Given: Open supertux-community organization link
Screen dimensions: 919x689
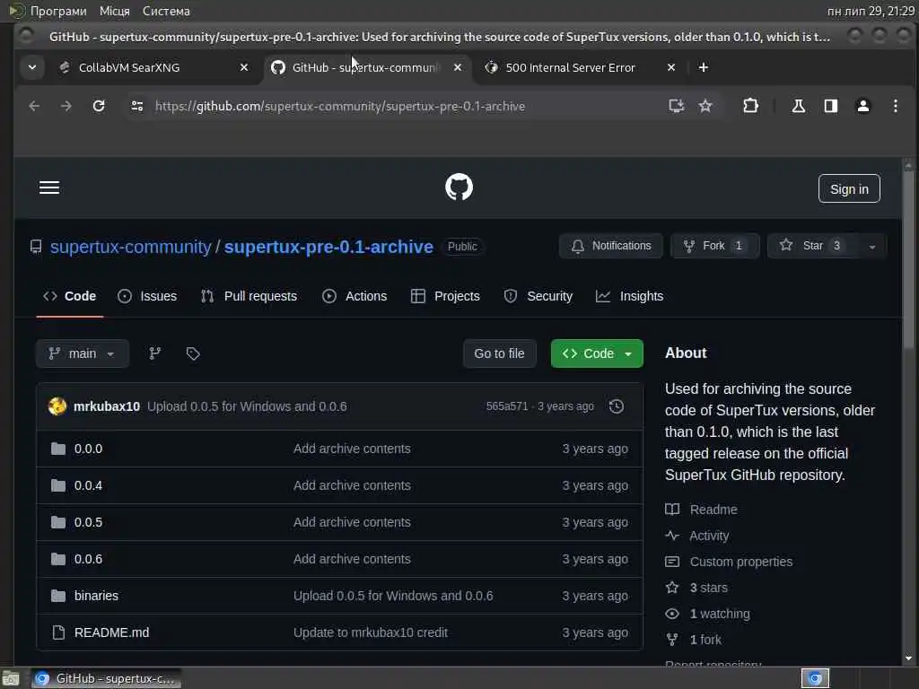Looking at the screenshot, I should [x=130, y=247].
